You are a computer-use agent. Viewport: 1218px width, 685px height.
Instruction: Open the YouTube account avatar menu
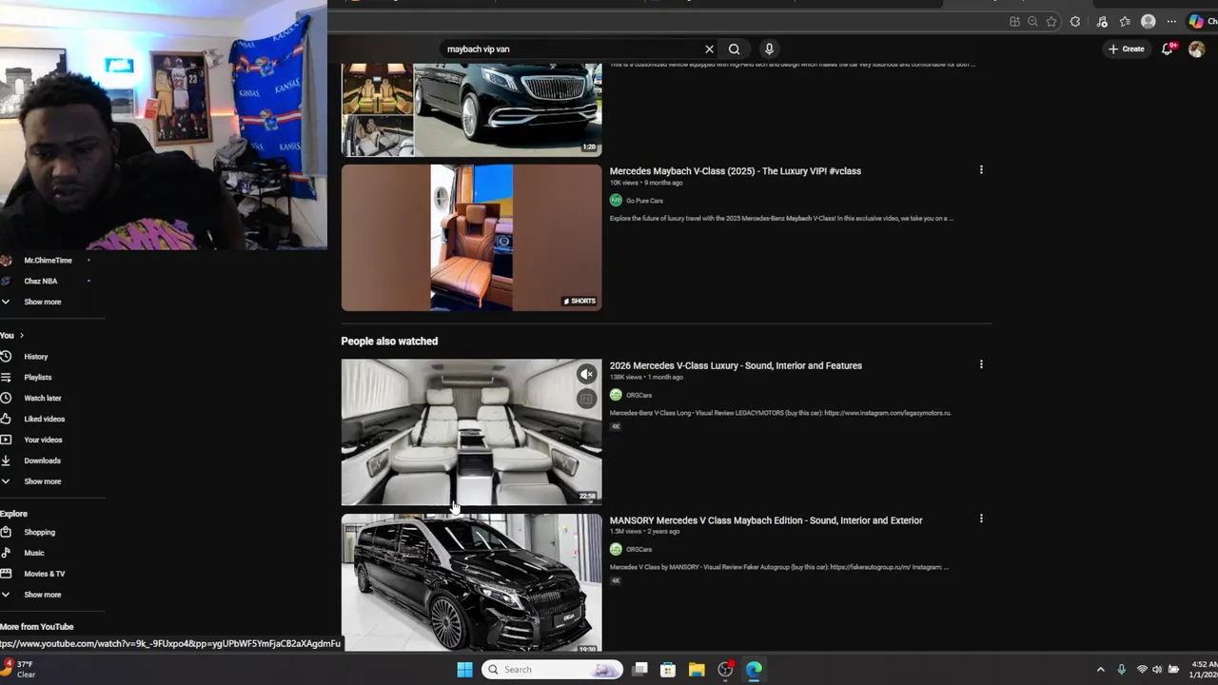(x=1196, y=49)
